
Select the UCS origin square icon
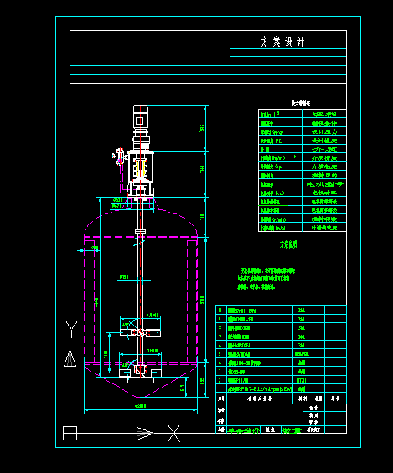coord(70,433)
